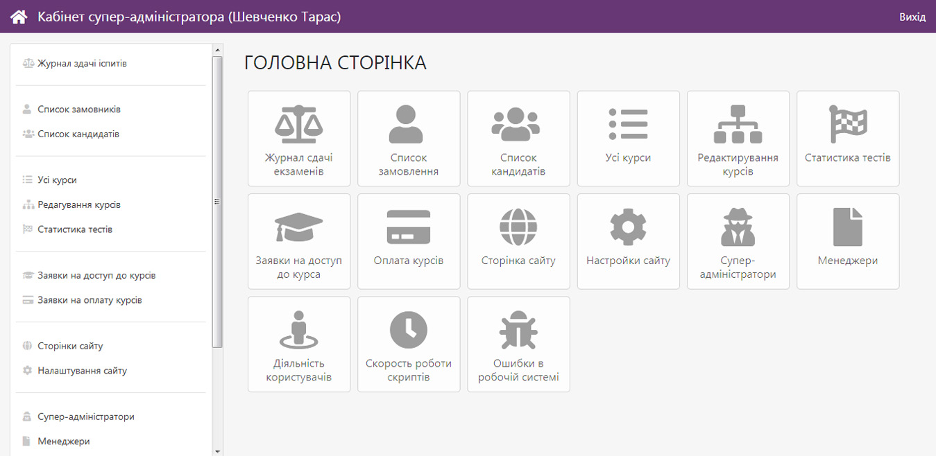Open the graduation cap tile Заявки на доступ
This screenshot has height=456, width=936.
pos(299,241)
